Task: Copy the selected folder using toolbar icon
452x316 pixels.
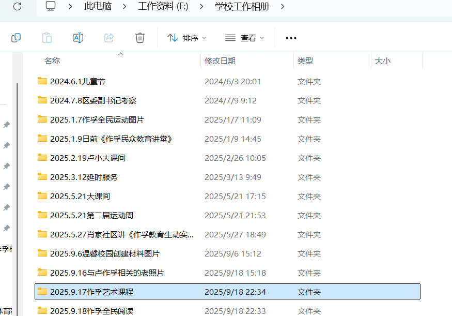Action: pyautogui.click(x=15, y=37)
